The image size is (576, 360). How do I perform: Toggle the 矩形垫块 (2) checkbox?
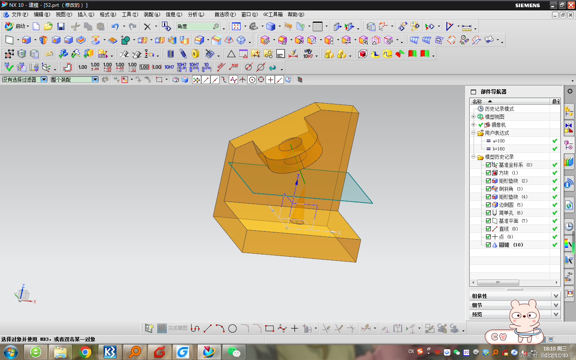488,181
